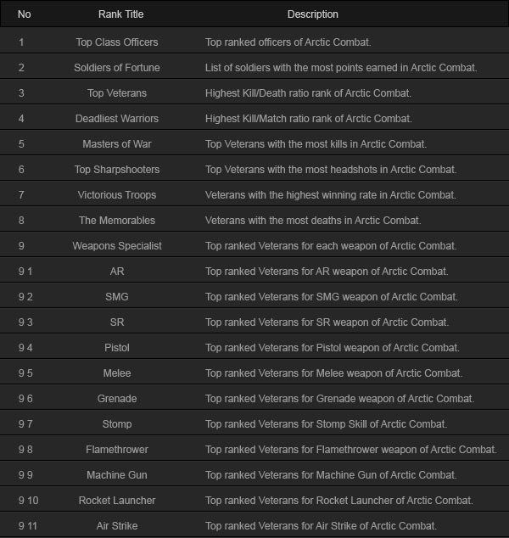The image size is (509, 538).
Task: Click the Rank Title column header
Action: (x=120, y=14)
